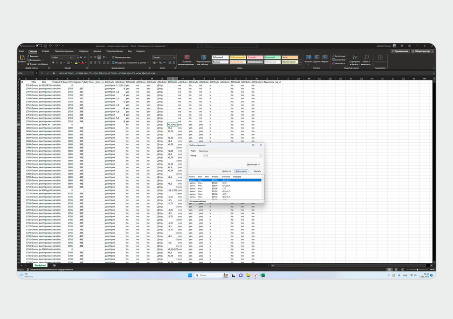Screen dimensions: 453x319
Task: Click the Найти далее button
Action: [241, 171]
